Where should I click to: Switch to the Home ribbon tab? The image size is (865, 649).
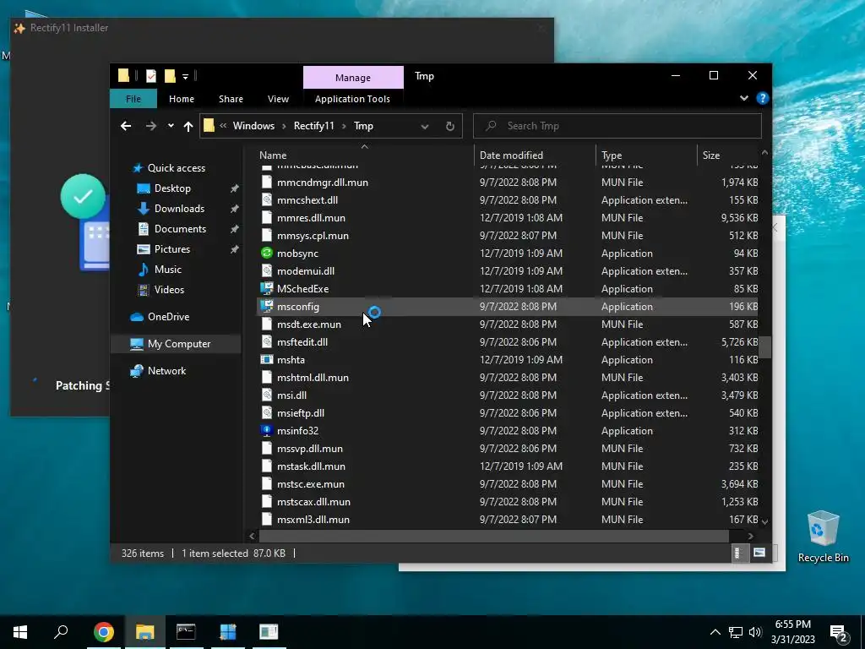click(182, 99)
